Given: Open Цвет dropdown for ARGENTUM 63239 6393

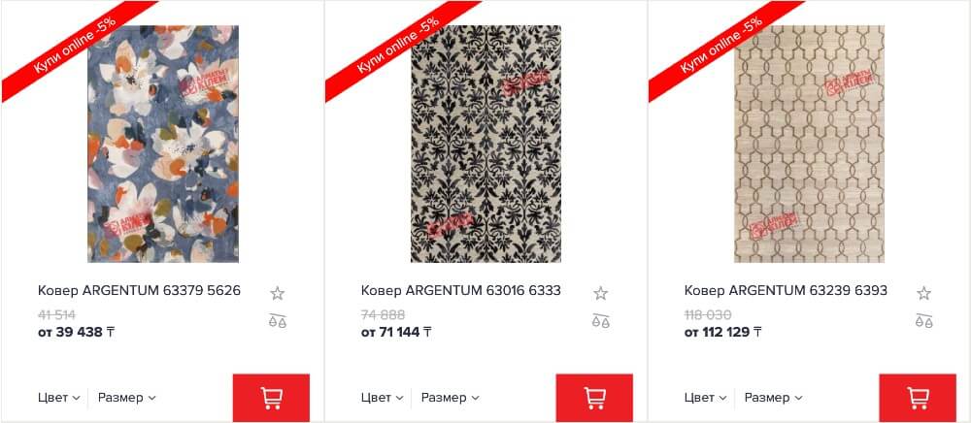Looking at the screenshot, I should click(705, 398).
